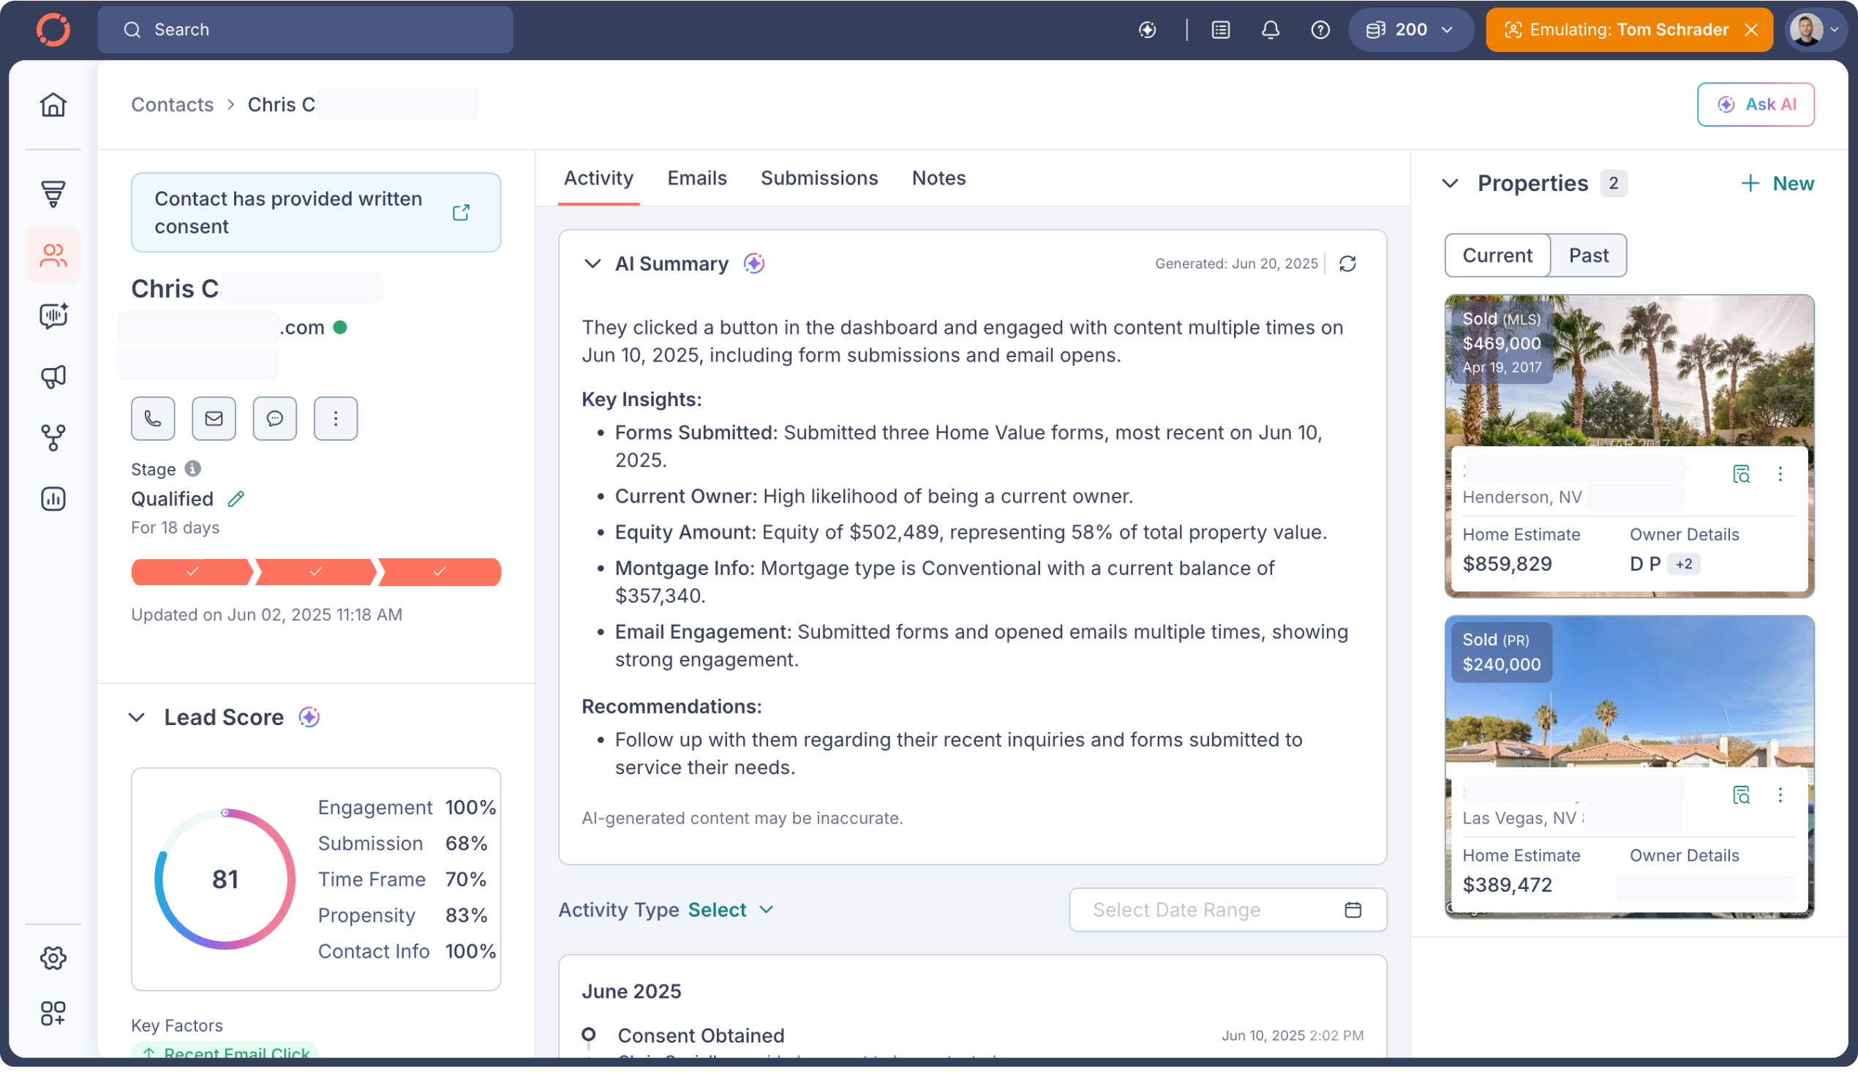Open property report icon for Las Vegas, NV

pyautogui.click(x=1741, y=795)
